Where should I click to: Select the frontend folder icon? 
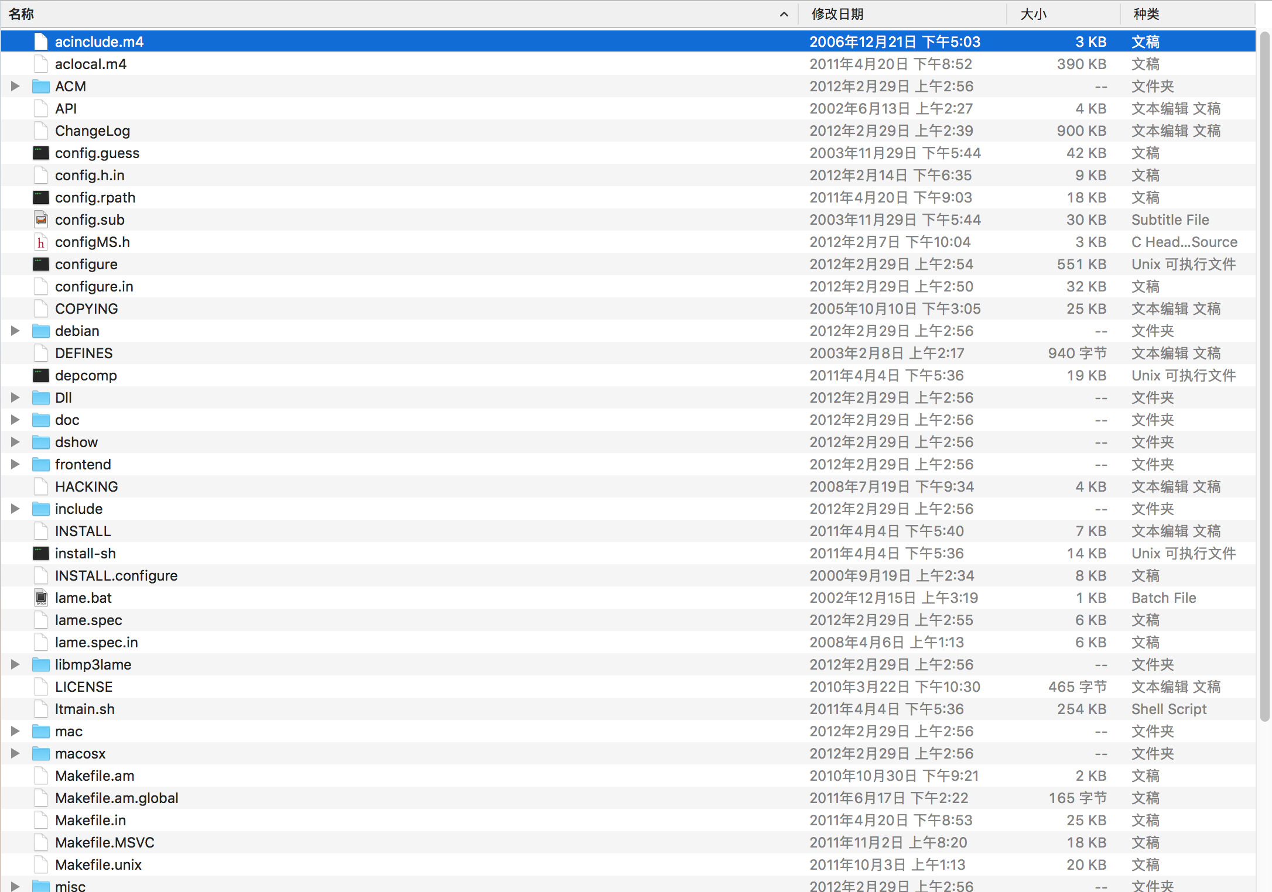click(x=41, y=464)
